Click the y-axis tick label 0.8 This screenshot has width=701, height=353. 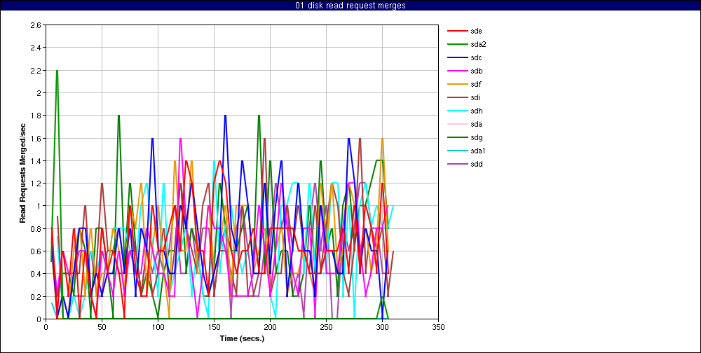coord(36,229)
